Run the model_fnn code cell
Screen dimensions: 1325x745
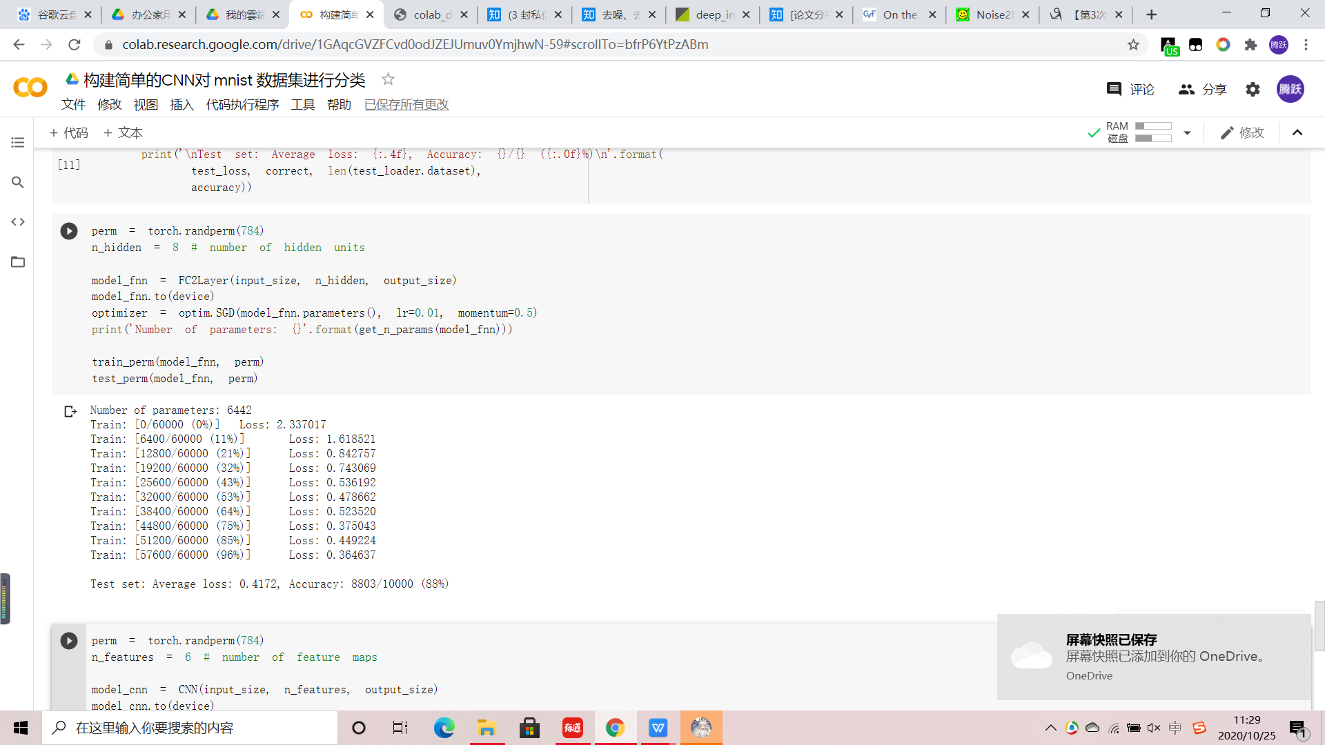tap(69, 231)
